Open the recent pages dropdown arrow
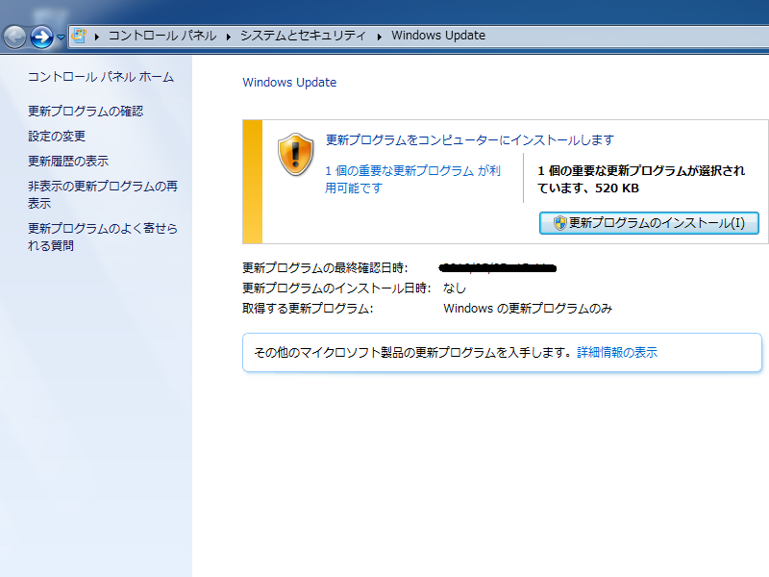This screenshot has width=769, height=577. pyautogui.click(x=61, y=37)
